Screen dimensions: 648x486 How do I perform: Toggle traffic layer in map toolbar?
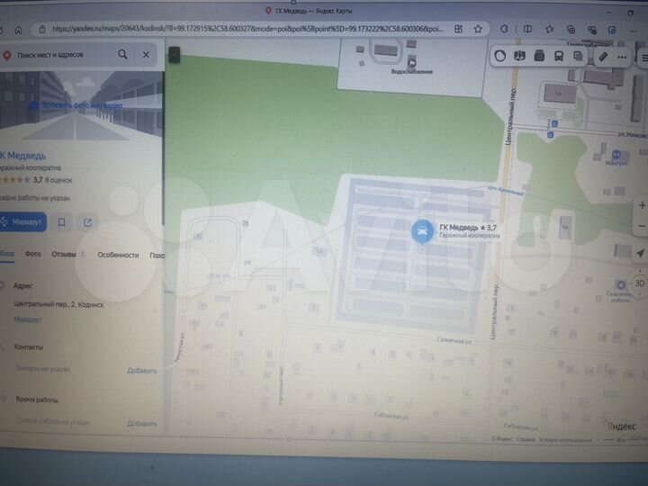tap(500, 56)
